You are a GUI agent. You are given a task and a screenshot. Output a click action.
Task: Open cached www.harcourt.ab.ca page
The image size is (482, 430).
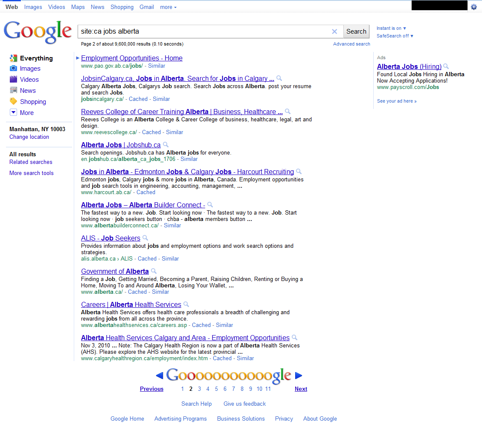coord(146,192)
